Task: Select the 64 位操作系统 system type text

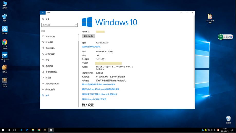Action: (x=111, y=77)
